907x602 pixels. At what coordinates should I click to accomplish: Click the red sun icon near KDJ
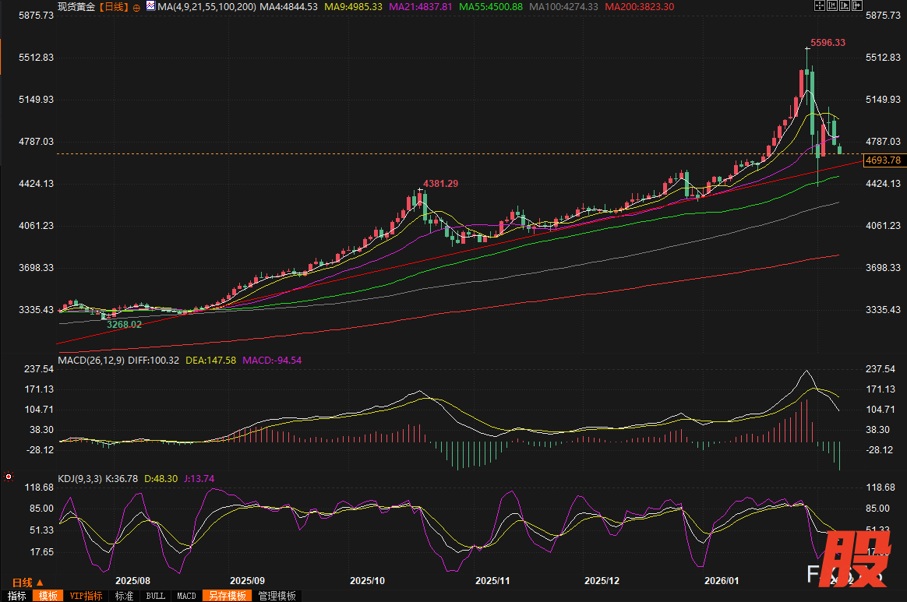tap(8, 476)
